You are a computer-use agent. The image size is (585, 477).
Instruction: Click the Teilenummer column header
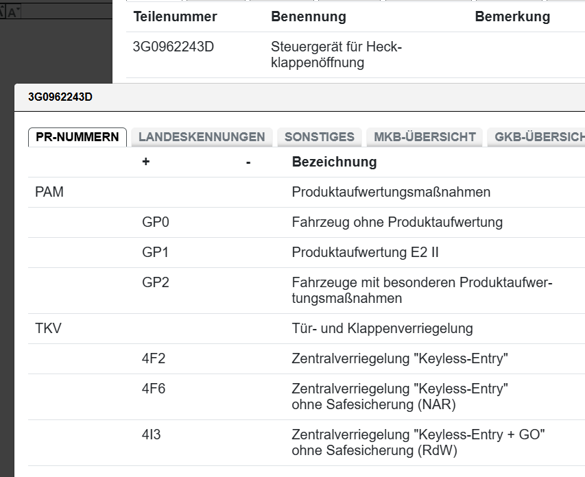tap(175, 16)
